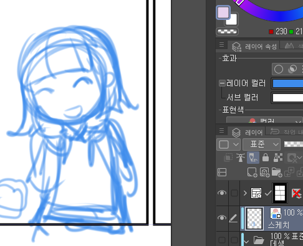This screenshot has height=246, width=303.
Task: Click the blue layer color swatch
Action: (287, 83)
